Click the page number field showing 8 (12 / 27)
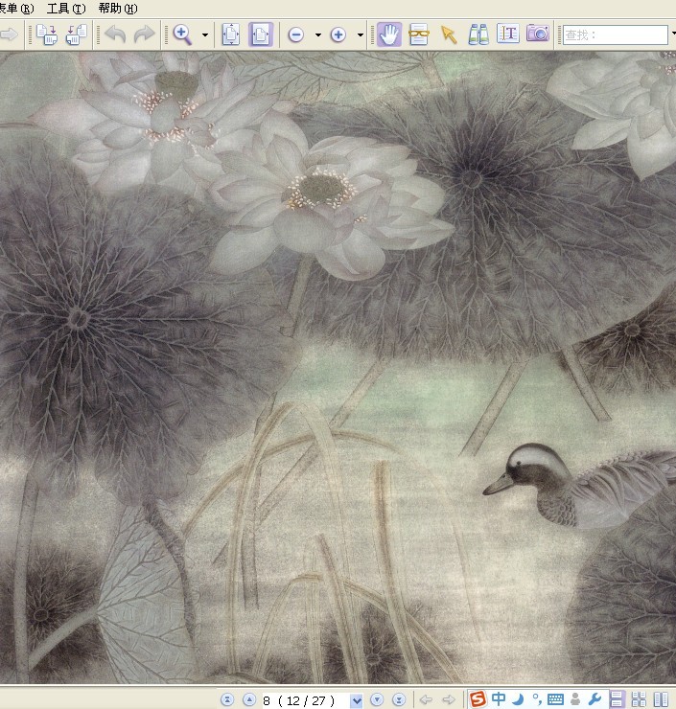This screenshot has width=676, height=709. pyautogui.click(x=306, y=700)
